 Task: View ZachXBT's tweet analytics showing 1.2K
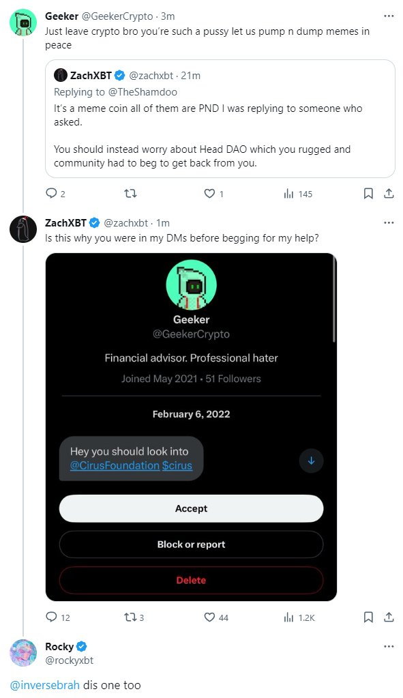click(x=299, y=617)
